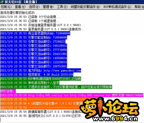Select the 商业登录器购买QQ line

tap(35, 33)
